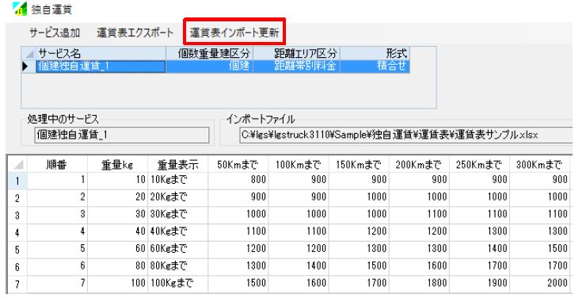This screenshot has width=575, height=298.
Task: Click the 200Kmまで value 1800 in row 7
Action: pos(419,284)
